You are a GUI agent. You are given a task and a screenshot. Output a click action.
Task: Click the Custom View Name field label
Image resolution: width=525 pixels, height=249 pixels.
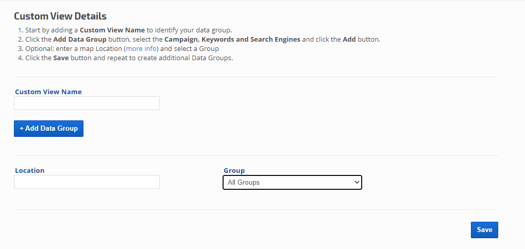[48, 92]
